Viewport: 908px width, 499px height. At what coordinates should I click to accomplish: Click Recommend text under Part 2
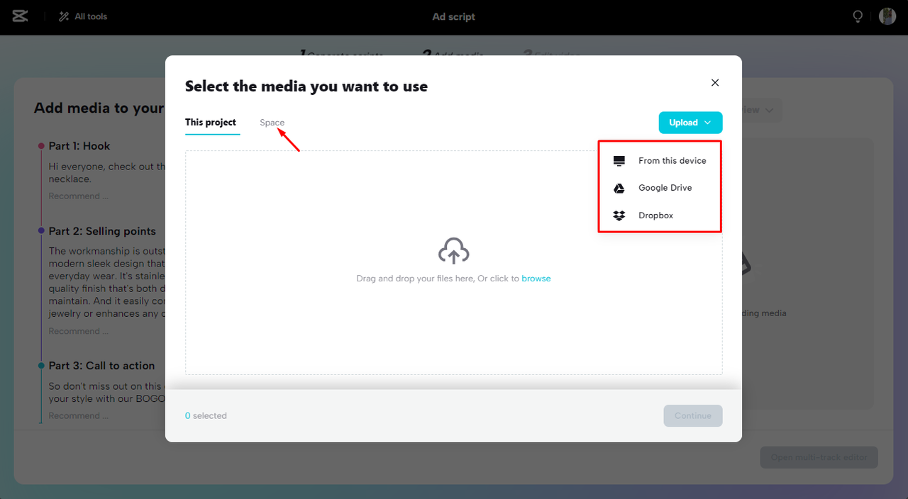(78, 331)
